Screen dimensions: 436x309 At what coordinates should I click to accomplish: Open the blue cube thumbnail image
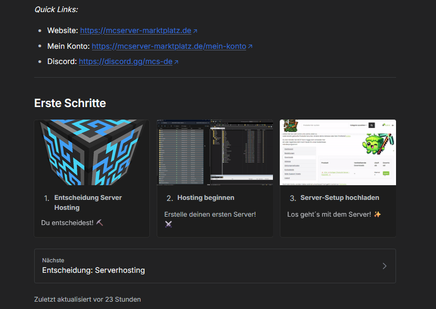92,152
